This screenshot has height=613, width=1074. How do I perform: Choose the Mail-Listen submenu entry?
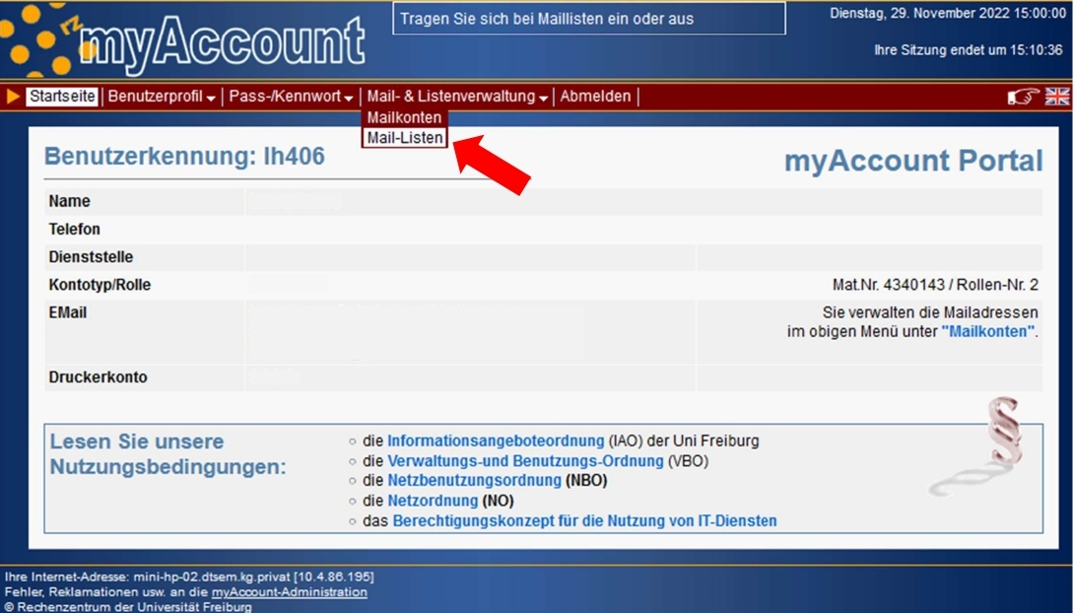404,138
